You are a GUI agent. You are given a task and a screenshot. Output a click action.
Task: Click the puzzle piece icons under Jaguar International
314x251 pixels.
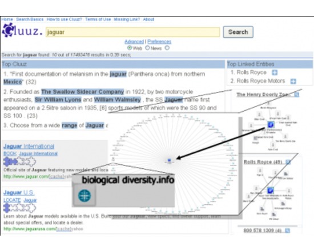(19, 162)
